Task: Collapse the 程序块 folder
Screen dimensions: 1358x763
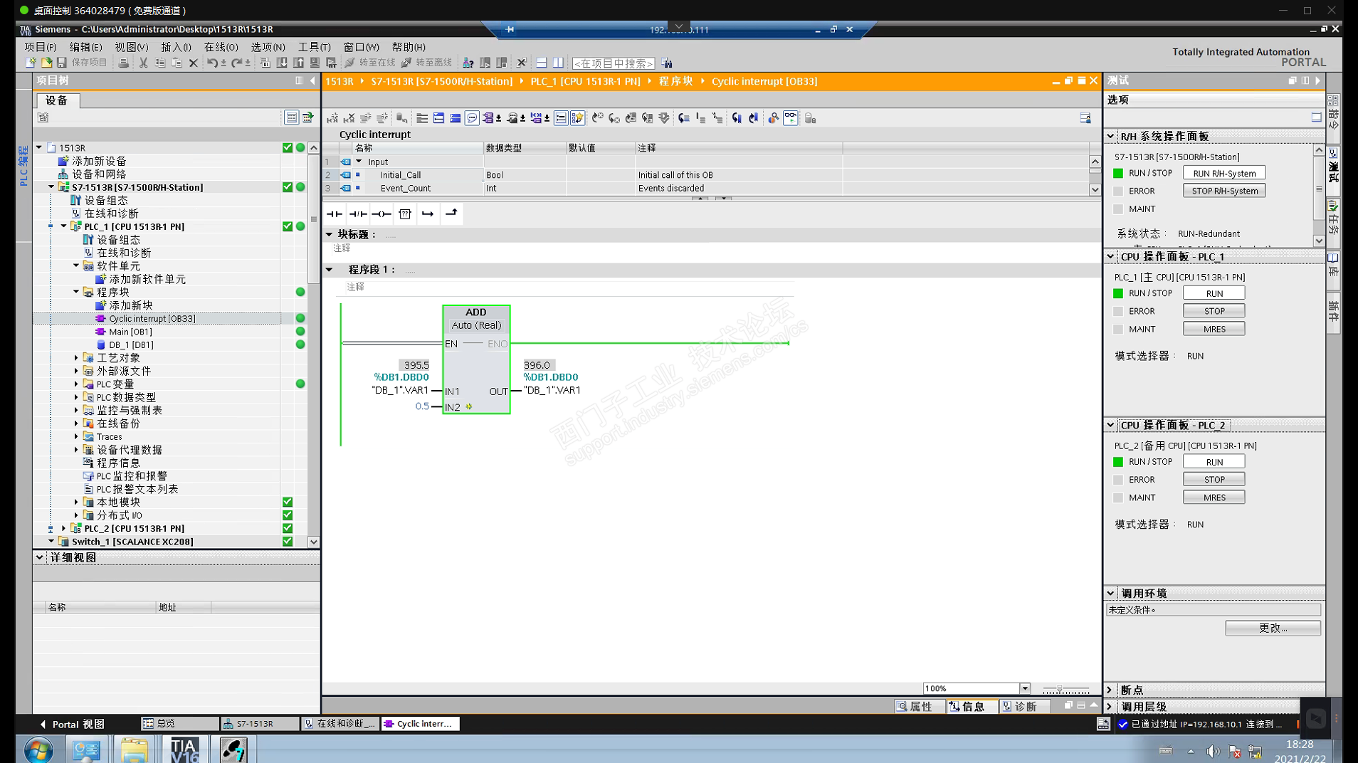Action: coord(76,292)
